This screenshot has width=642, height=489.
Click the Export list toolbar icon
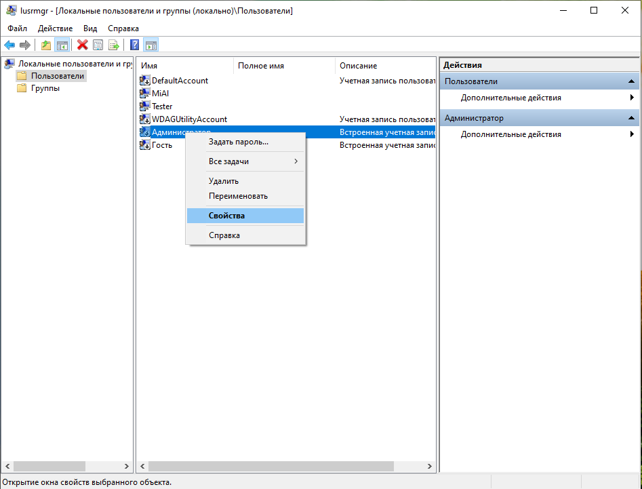[x=114, y=45]
